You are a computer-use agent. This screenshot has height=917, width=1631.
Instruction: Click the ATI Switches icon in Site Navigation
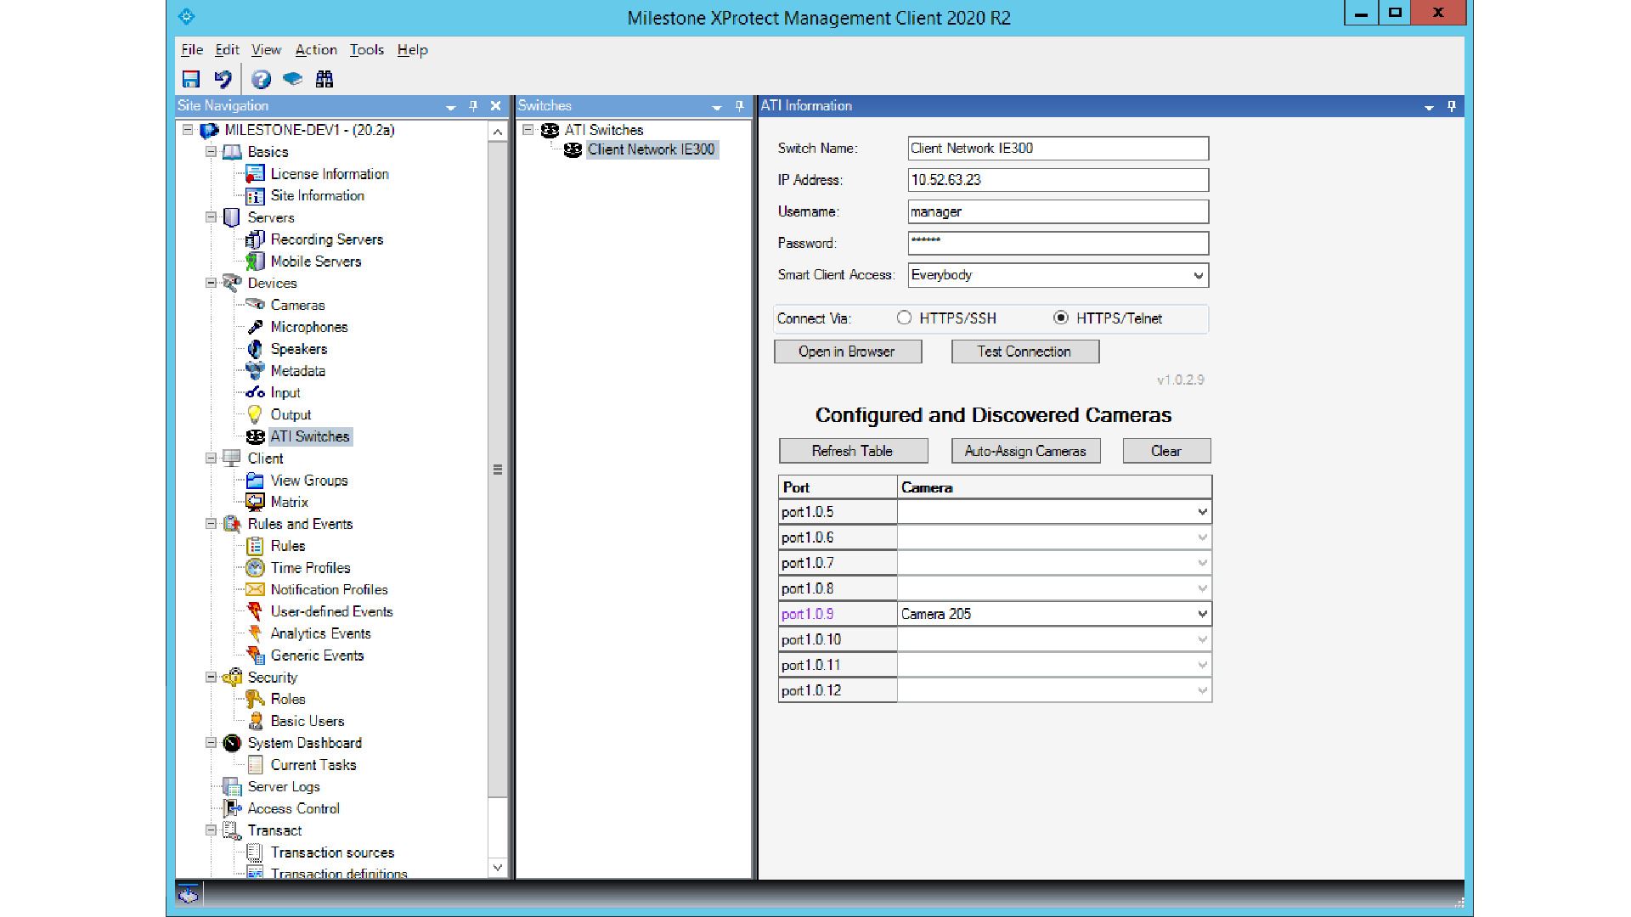coord(255,436)
